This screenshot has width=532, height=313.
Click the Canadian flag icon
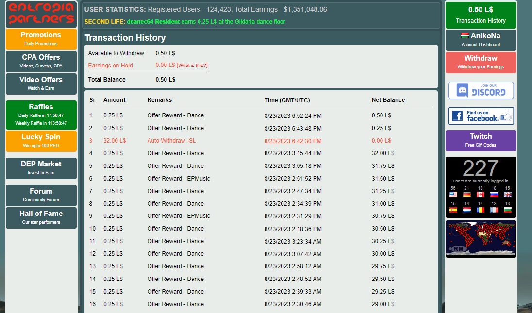(x=481, y=194)
